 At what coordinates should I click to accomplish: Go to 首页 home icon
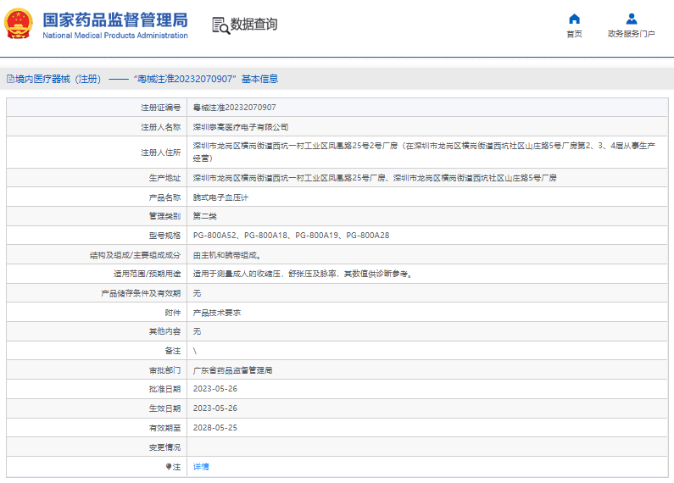click(x=574, y=19)
